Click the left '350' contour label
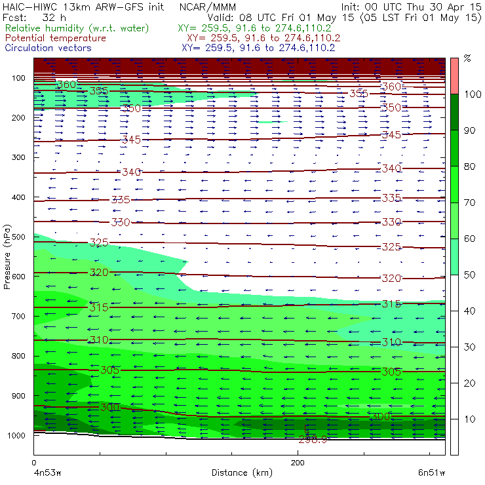This screenshot has width=485, height=485. 132,108
